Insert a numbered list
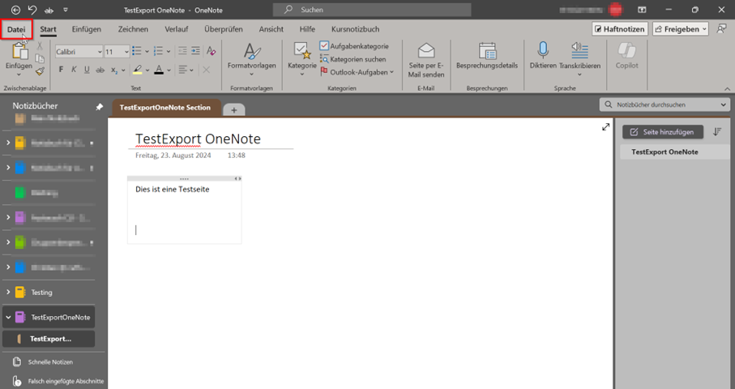Screen dimensions: 735x389 pos(158,51)
